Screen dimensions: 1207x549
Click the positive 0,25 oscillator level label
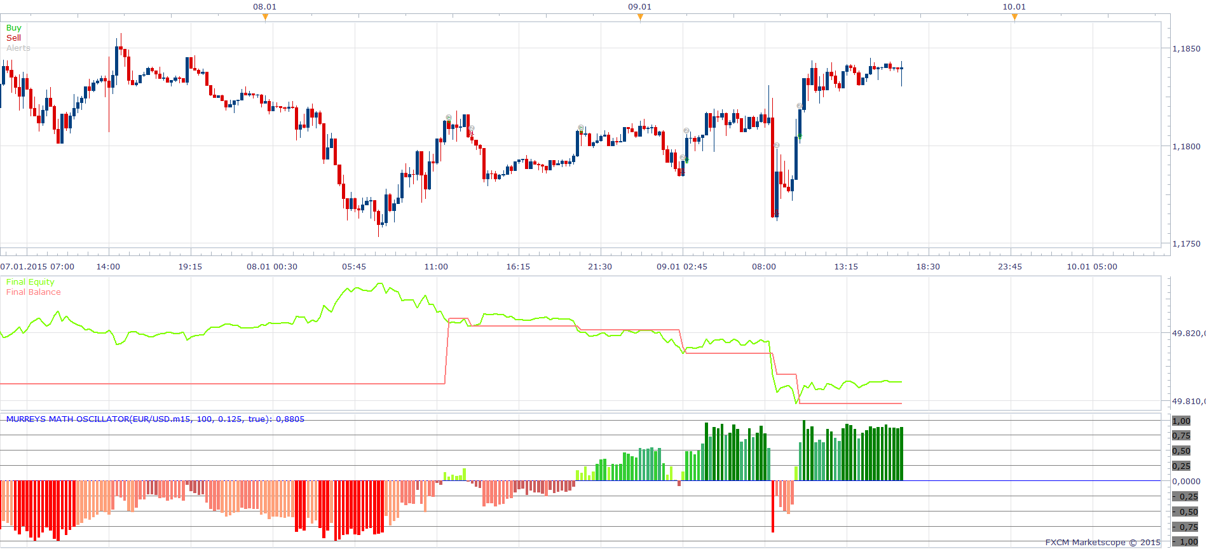(1182, 466)
